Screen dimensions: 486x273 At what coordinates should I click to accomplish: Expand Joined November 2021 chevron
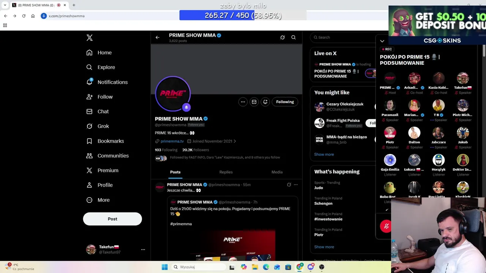(235, 141)
